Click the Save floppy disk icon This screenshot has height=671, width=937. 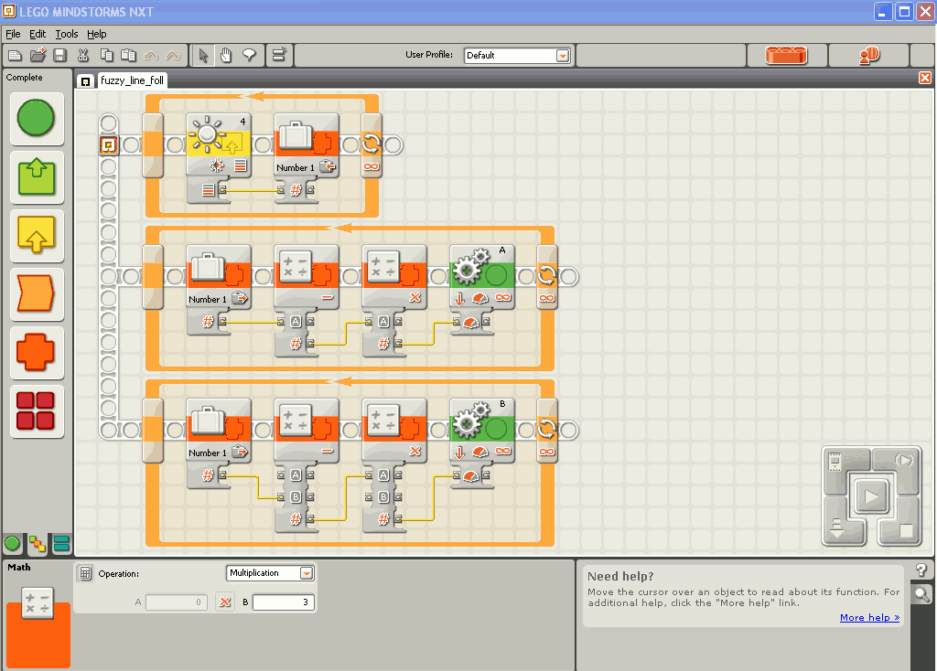(x=59, y=56)
